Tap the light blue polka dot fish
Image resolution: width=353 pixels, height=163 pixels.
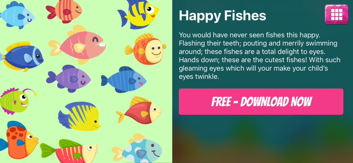pyautogui.click(x=137, y=149)
